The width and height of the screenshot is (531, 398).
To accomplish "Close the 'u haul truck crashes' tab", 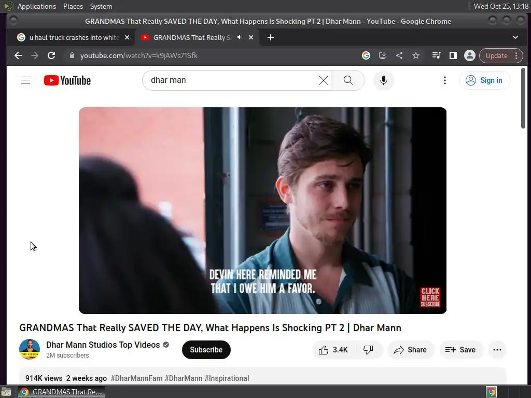I will pyautogui.click(x=127, y=37).
